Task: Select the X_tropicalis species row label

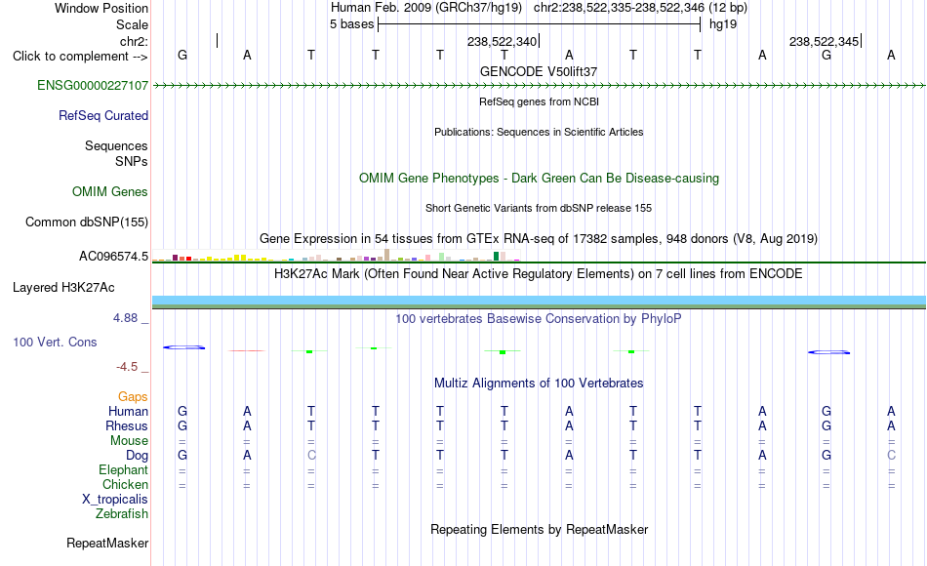Action: [115, 500]
